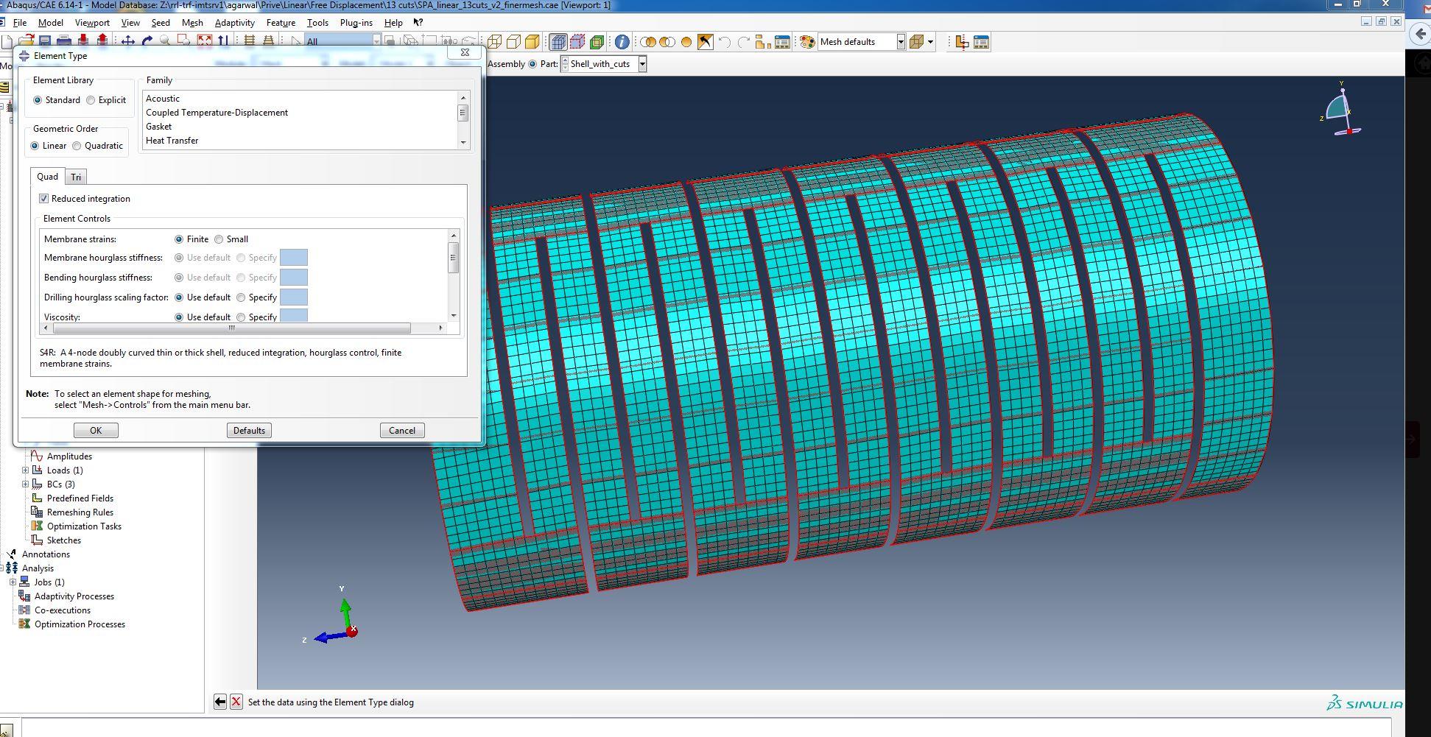The image size is (1431, 737).
Task: Select Use default for Viscosity
Action: 179,317
